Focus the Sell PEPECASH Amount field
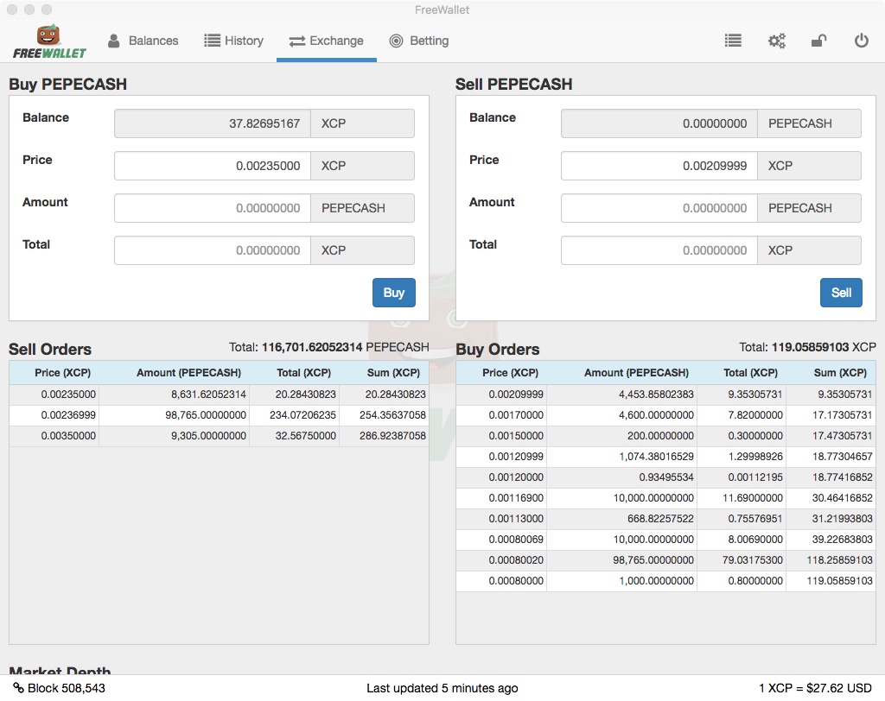 click(x=659, y=208)
